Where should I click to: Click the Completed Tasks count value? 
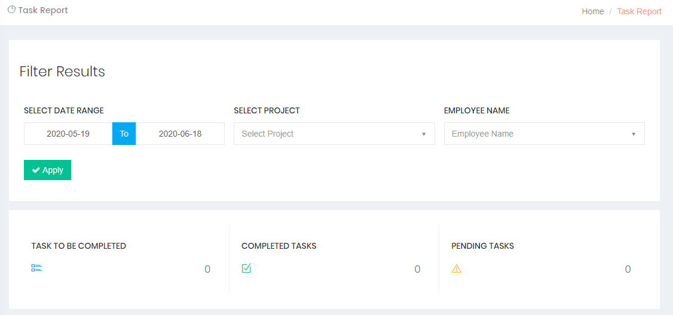coord(417,269)
